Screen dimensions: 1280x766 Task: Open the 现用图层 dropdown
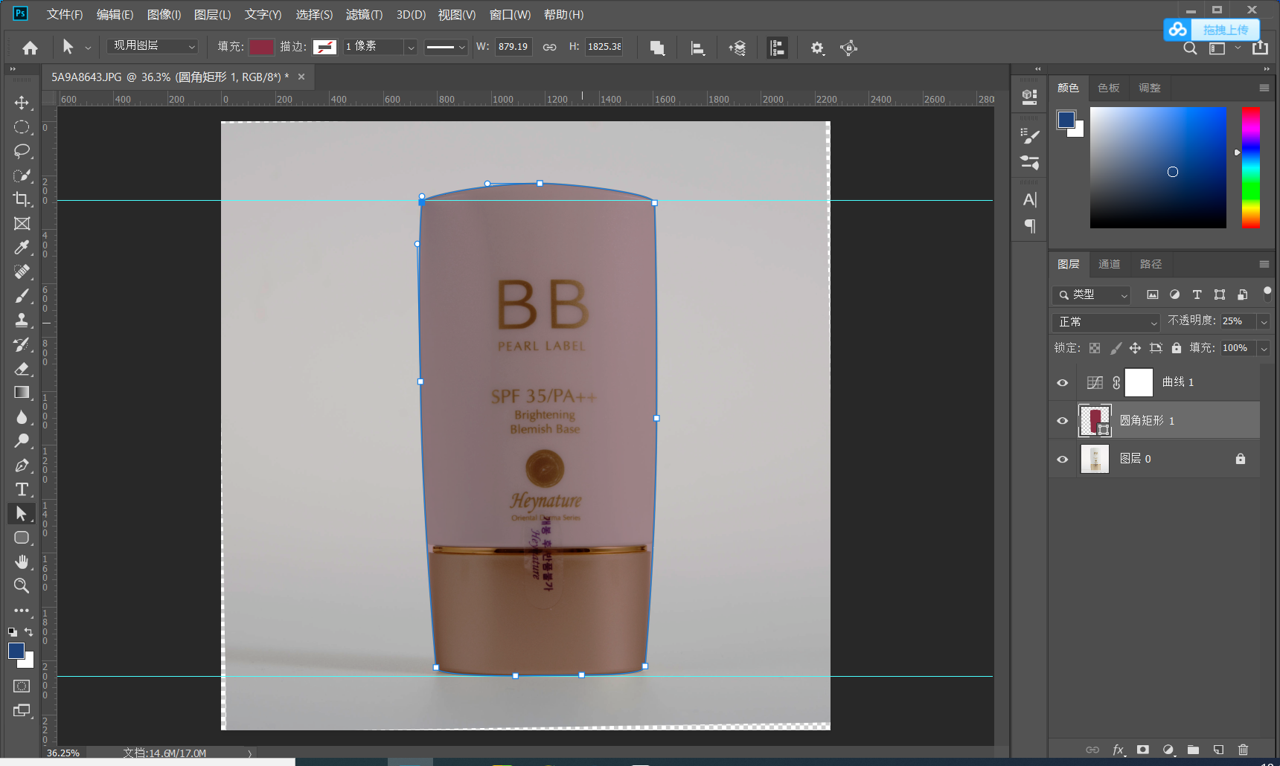[153, 46]
